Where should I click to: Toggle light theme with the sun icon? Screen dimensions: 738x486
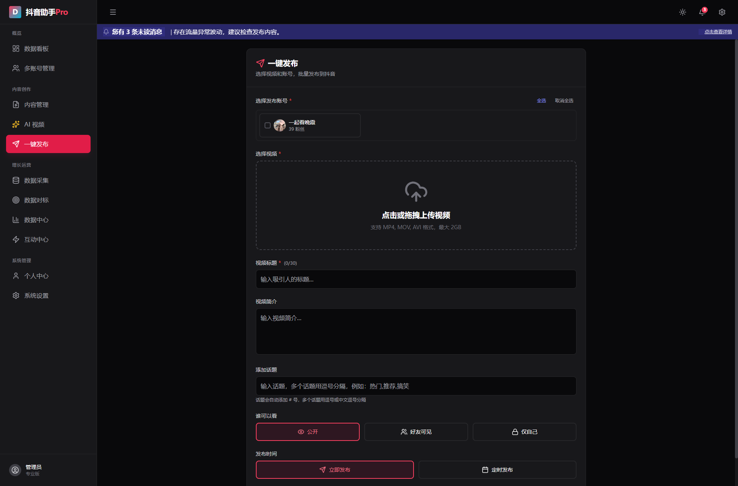click(682, 12)
